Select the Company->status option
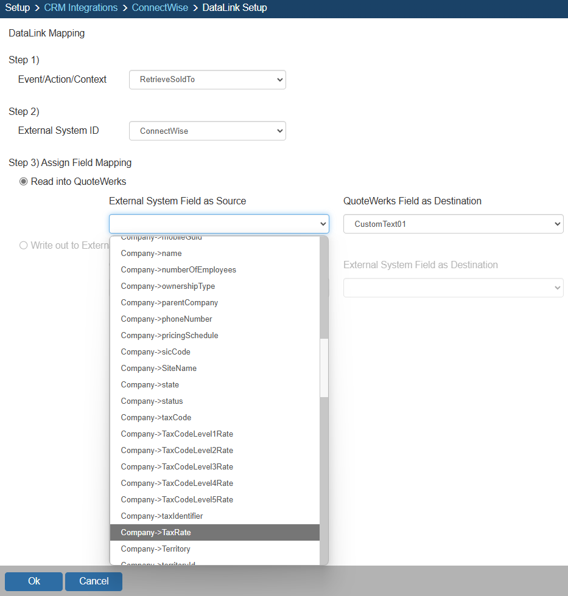The height and width of the screenshot is (596, 568). [152, 401]
